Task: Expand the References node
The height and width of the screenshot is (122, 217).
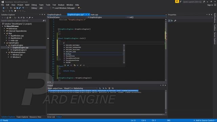Action: (4, 28)
